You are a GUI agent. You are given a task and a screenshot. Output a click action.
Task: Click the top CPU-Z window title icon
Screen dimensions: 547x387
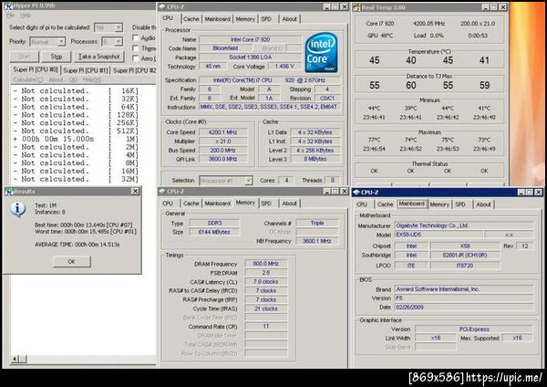tap(162, 6)
